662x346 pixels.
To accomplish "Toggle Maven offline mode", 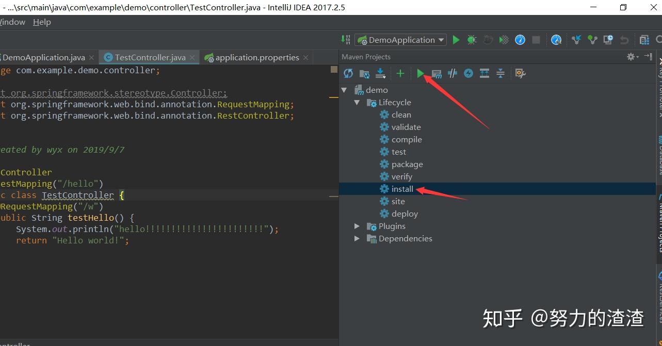I will pyautogui.click(x=453, y=73).
